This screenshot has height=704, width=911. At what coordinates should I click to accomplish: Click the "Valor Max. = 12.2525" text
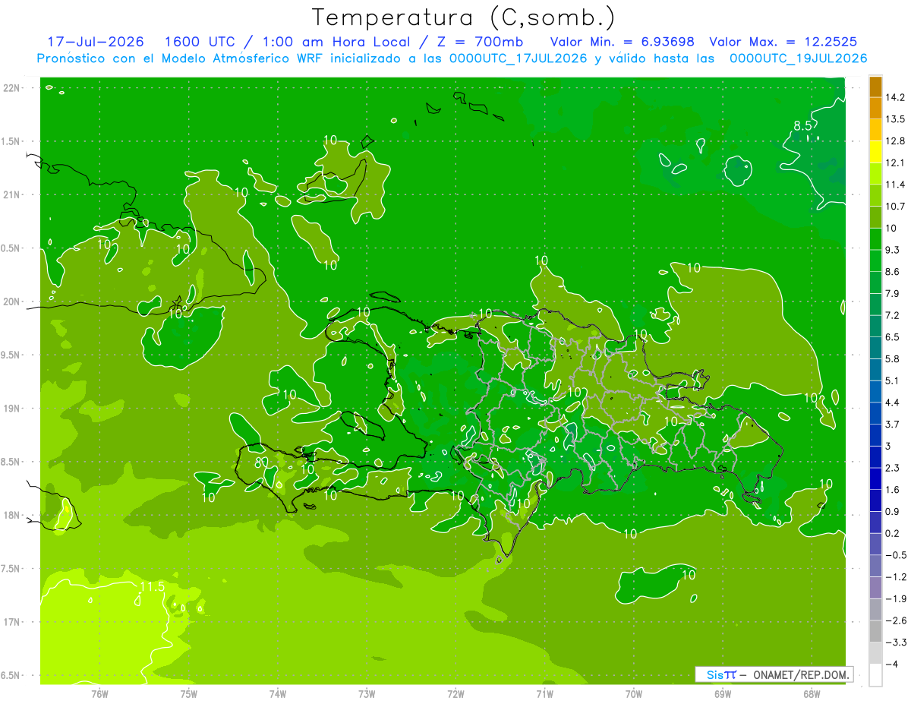[x=784, y=42]
